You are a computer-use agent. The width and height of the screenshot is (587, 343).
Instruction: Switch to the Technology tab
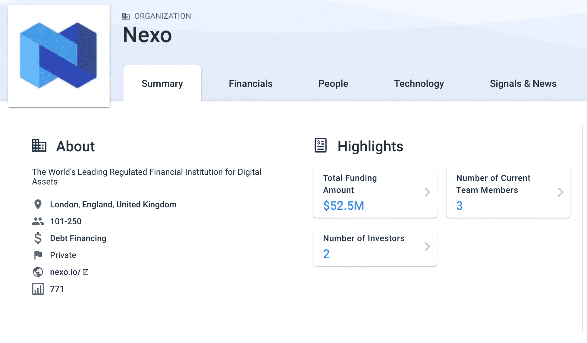tap(419, 83)
